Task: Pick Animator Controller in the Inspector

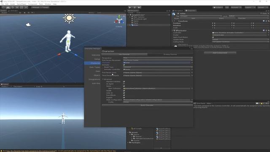Action: pyautogui.click(x=268, y=33)
